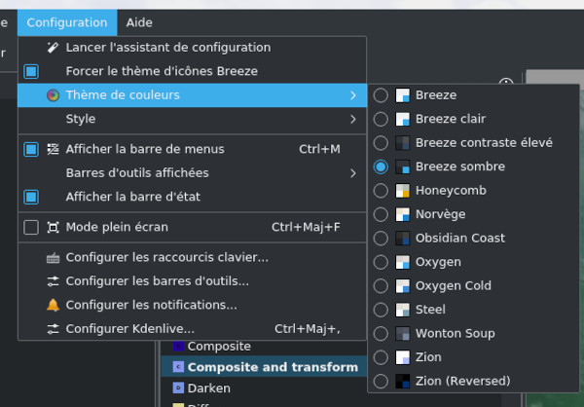Select the Composite list row
The image size is (584, 407).
click(x=264, y=347)
